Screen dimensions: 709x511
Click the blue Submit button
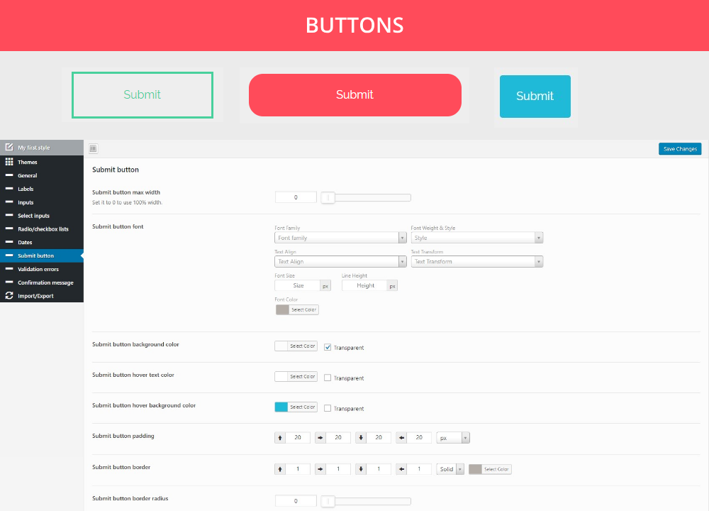tap(535, 97)
